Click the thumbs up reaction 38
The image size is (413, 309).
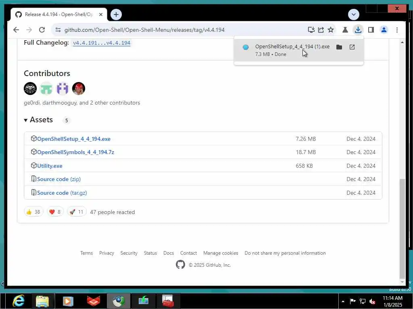[x=33, y=212]
